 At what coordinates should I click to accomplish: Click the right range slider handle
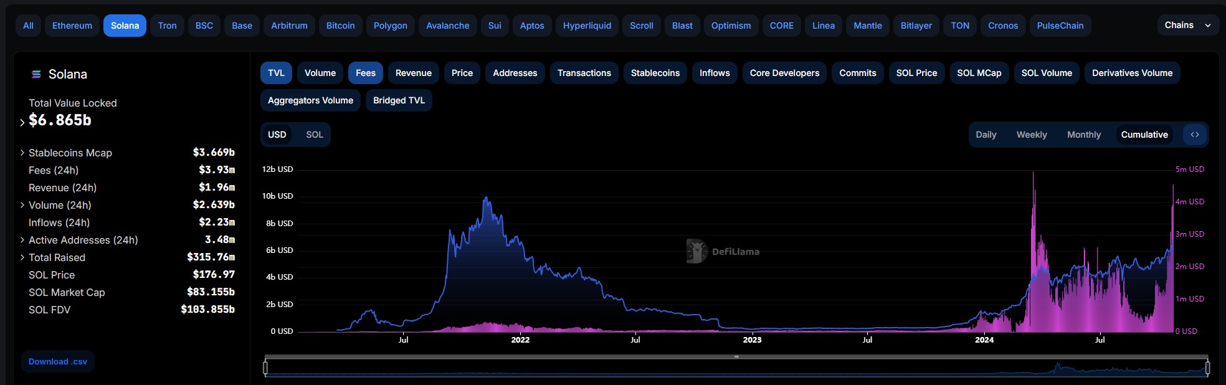[1207, 368]
